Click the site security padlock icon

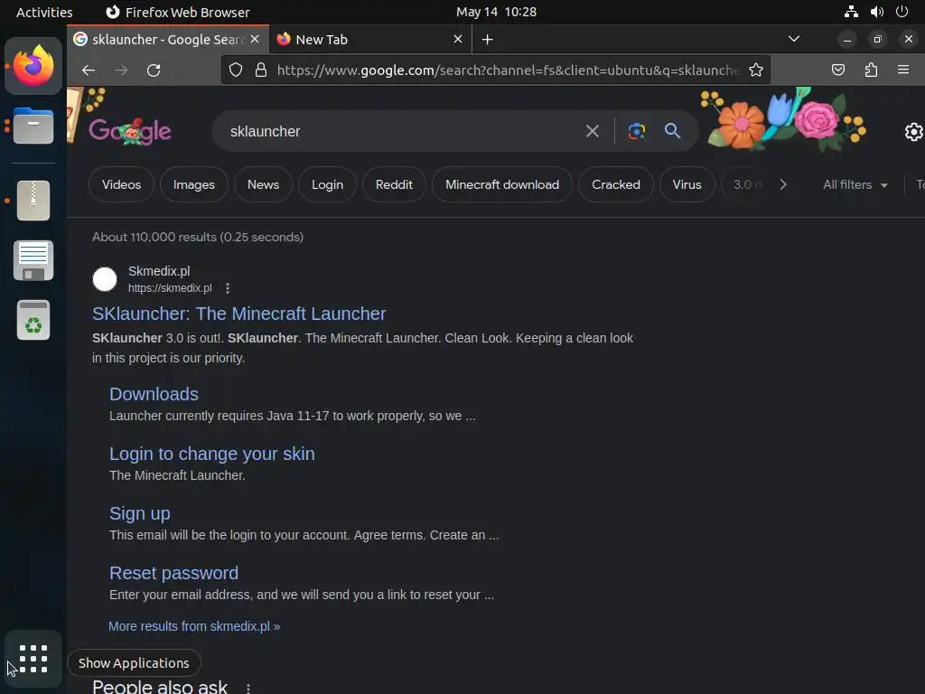click(261, 70)
